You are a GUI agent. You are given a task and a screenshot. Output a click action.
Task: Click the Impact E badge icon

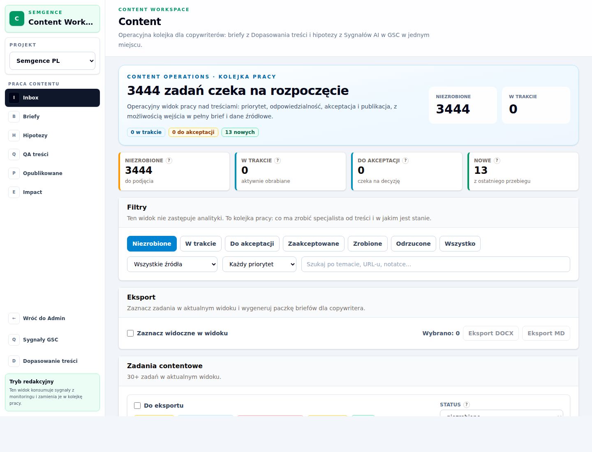click(14, 192)
